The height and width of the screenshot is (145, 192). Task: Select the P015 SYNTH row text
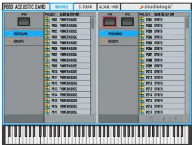(x=154, y=101)
